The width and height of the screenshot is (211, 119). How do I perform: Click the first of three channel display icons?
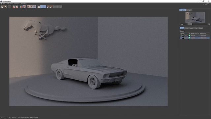28,7
